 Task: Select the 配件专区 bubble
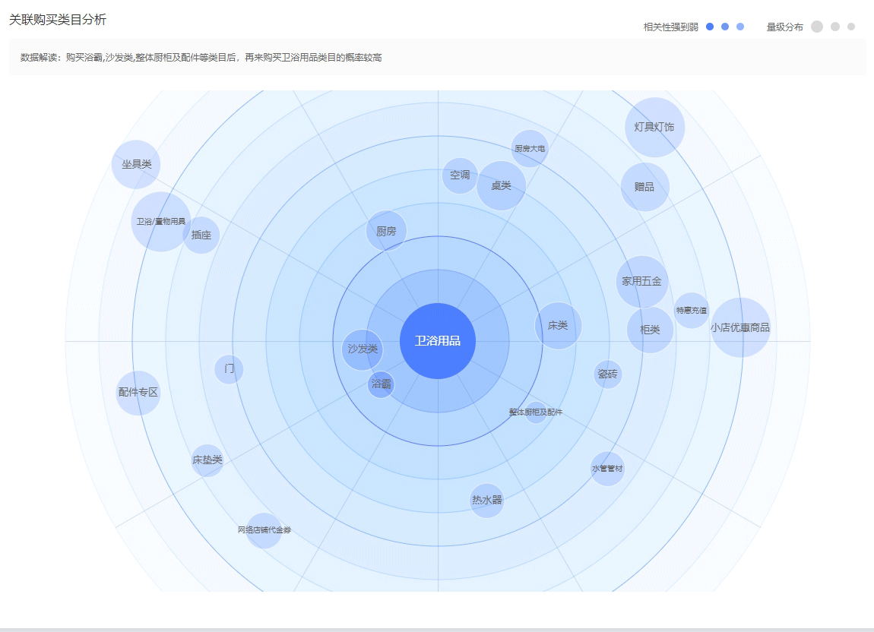(x=138, y=393)
